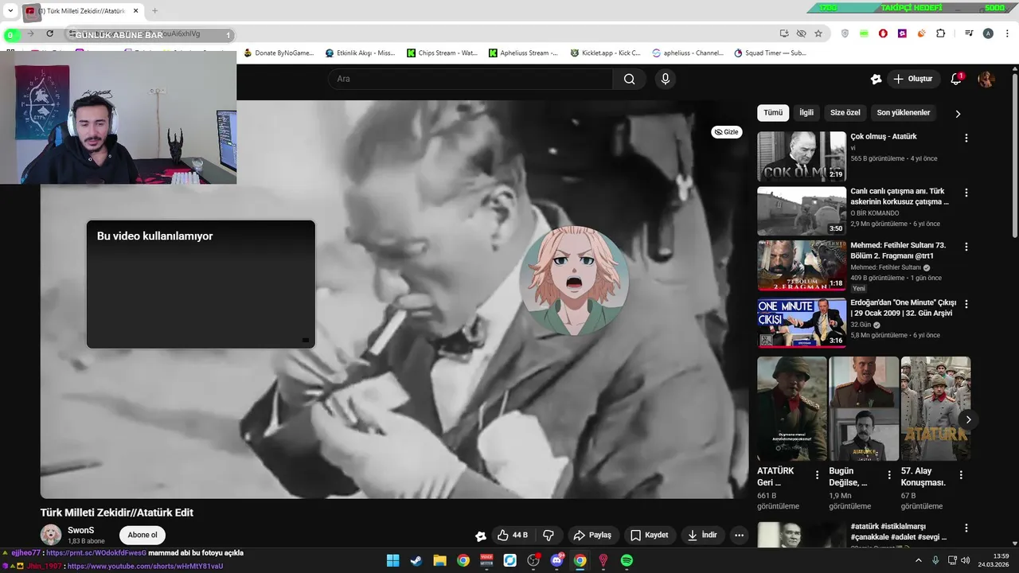Viewport: 1019px width, 573px height.
Task: Click the 'Kaydet' save button
Action: [650, 536]
